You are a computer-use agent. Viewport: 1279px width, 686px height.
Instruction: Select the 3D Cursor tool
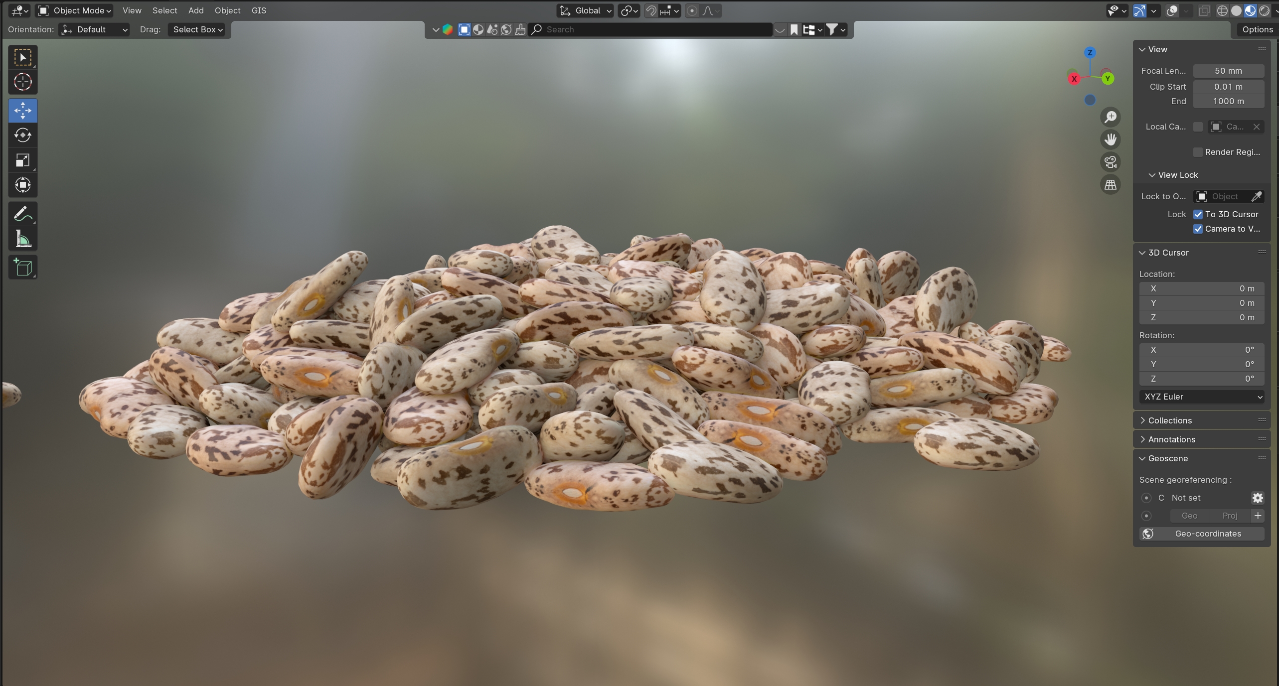(x=22, y=82)
